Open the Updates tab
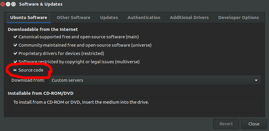Viewport: 269px width, 131px height. point(109,18)
